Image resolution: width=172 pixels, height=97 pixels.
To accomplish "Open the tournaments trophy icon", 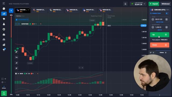I will (x=4, y=50).
